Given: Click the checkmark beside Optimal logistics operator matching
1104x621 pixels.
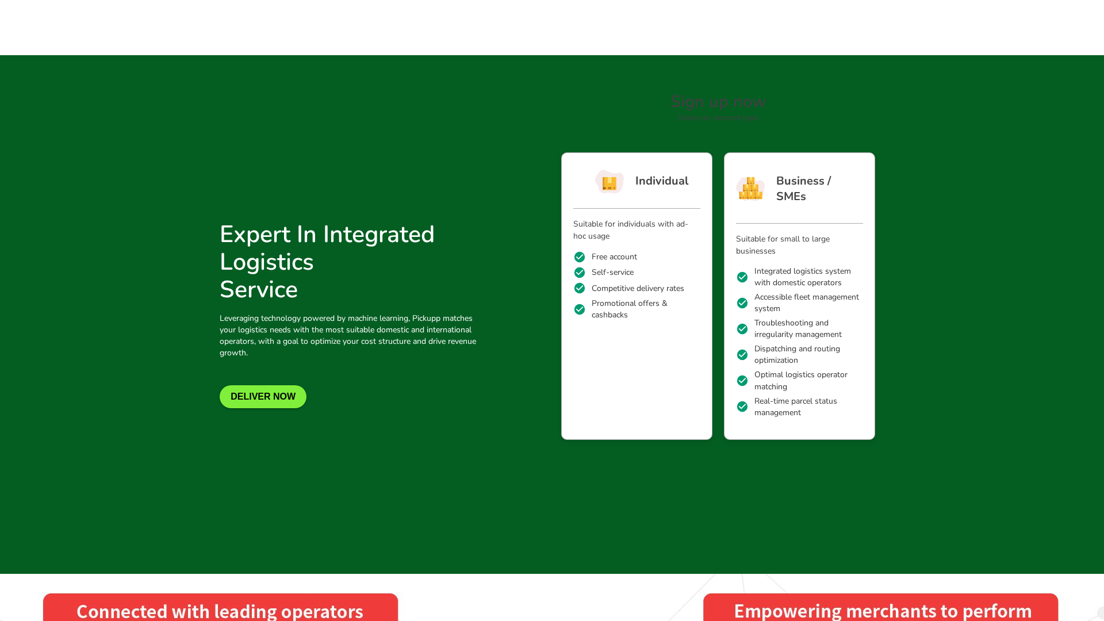Looking at the screenshot, I should 742,381.
